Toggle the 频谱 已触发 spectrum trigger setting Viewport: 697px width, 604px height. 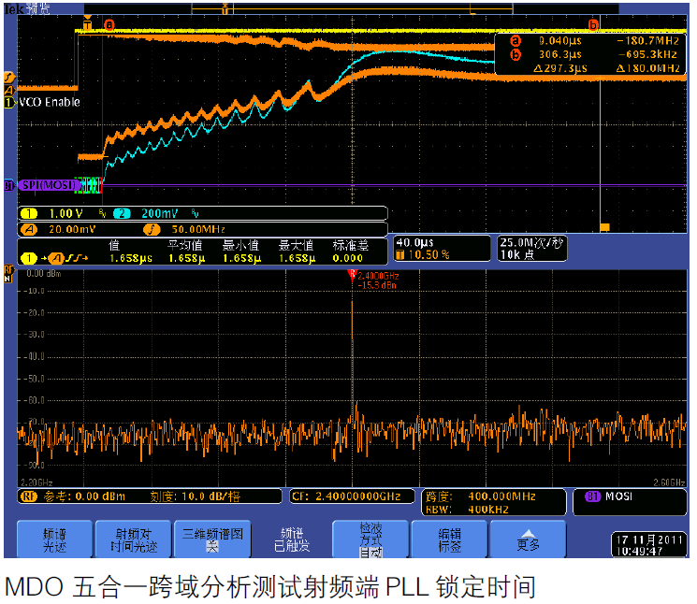[291, 539]
